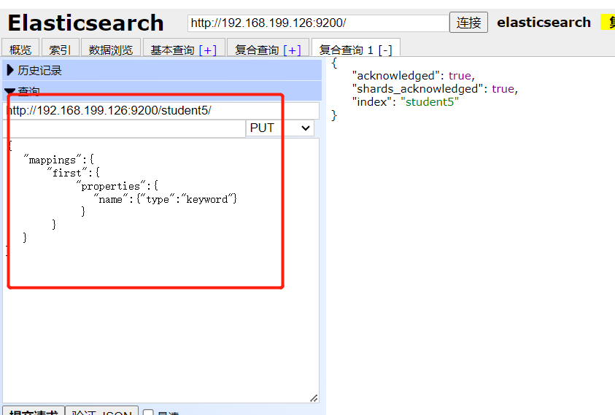The width and height of the screenshot is (615, 415).
Task: Add a new 复合查询 with [+]
Action: (292, 50)
